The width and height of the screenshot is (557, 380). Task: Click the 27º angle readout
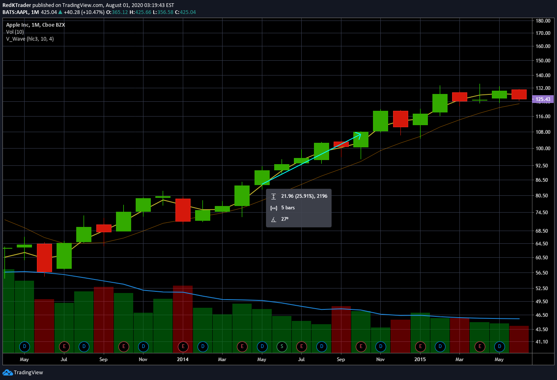click(x=285, y=219)
